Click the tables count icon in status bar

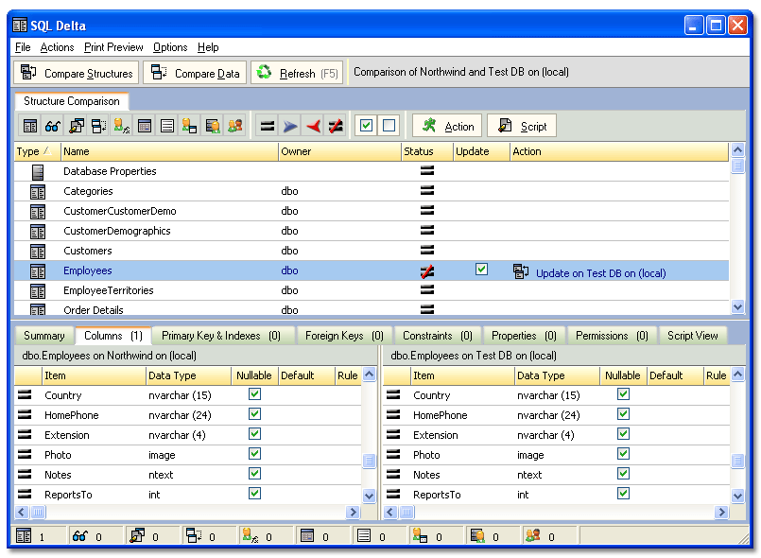coord(24,535)
